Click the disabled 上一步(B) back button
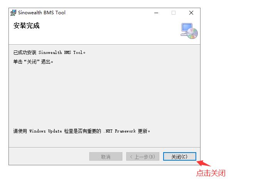 (143, 156)
